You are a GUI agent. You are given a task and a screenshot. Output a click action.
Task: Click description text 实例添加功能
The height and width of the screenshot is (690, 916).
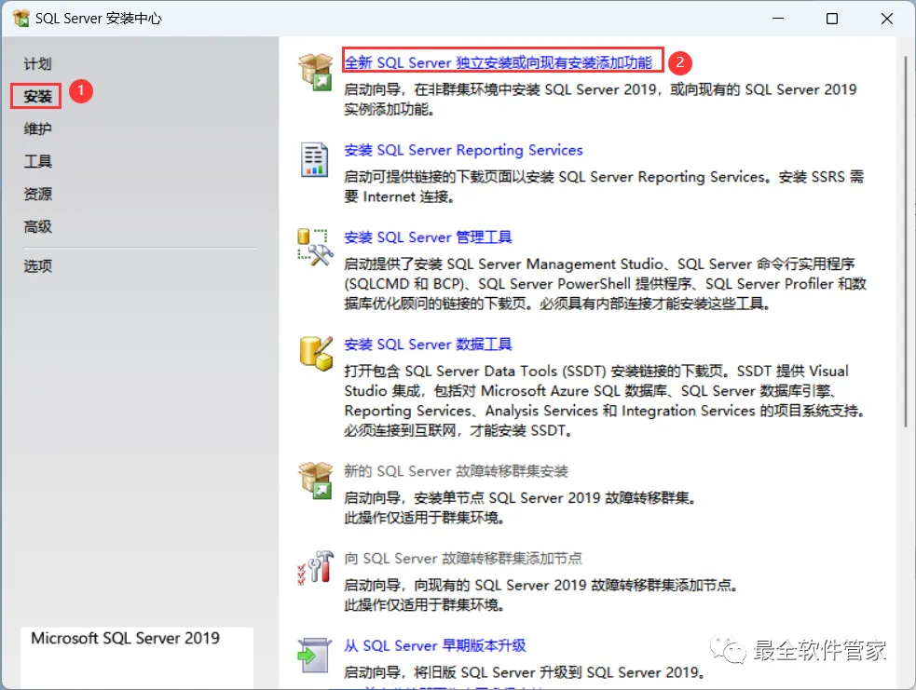(390, 109)
